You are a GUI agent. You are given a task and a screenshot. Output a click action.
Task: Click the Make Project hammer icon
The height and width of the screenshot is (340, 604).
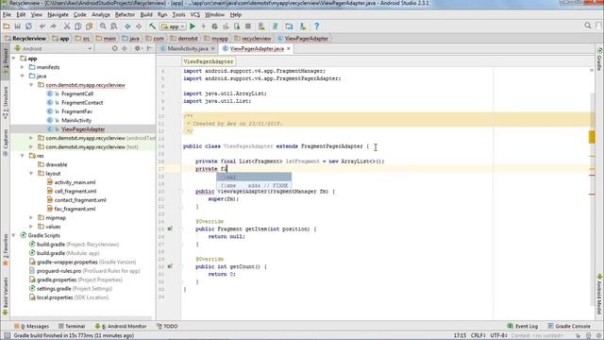(x=153, y=26)
